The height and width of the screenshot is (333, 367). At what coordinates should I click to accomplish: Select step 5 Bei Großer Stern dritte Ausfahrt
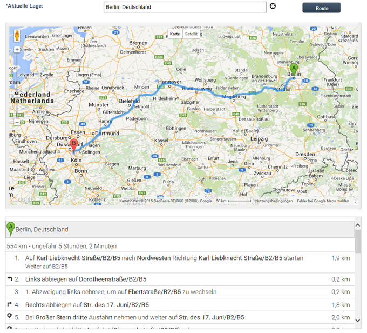[x=180, y=317]
